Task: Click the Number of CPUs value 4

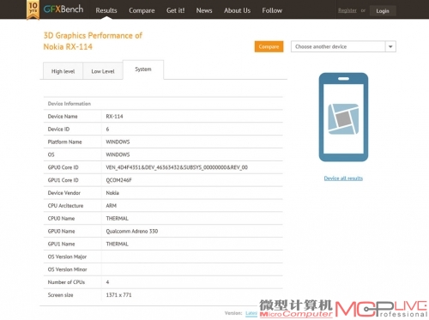Action: [x=107, y=282]
